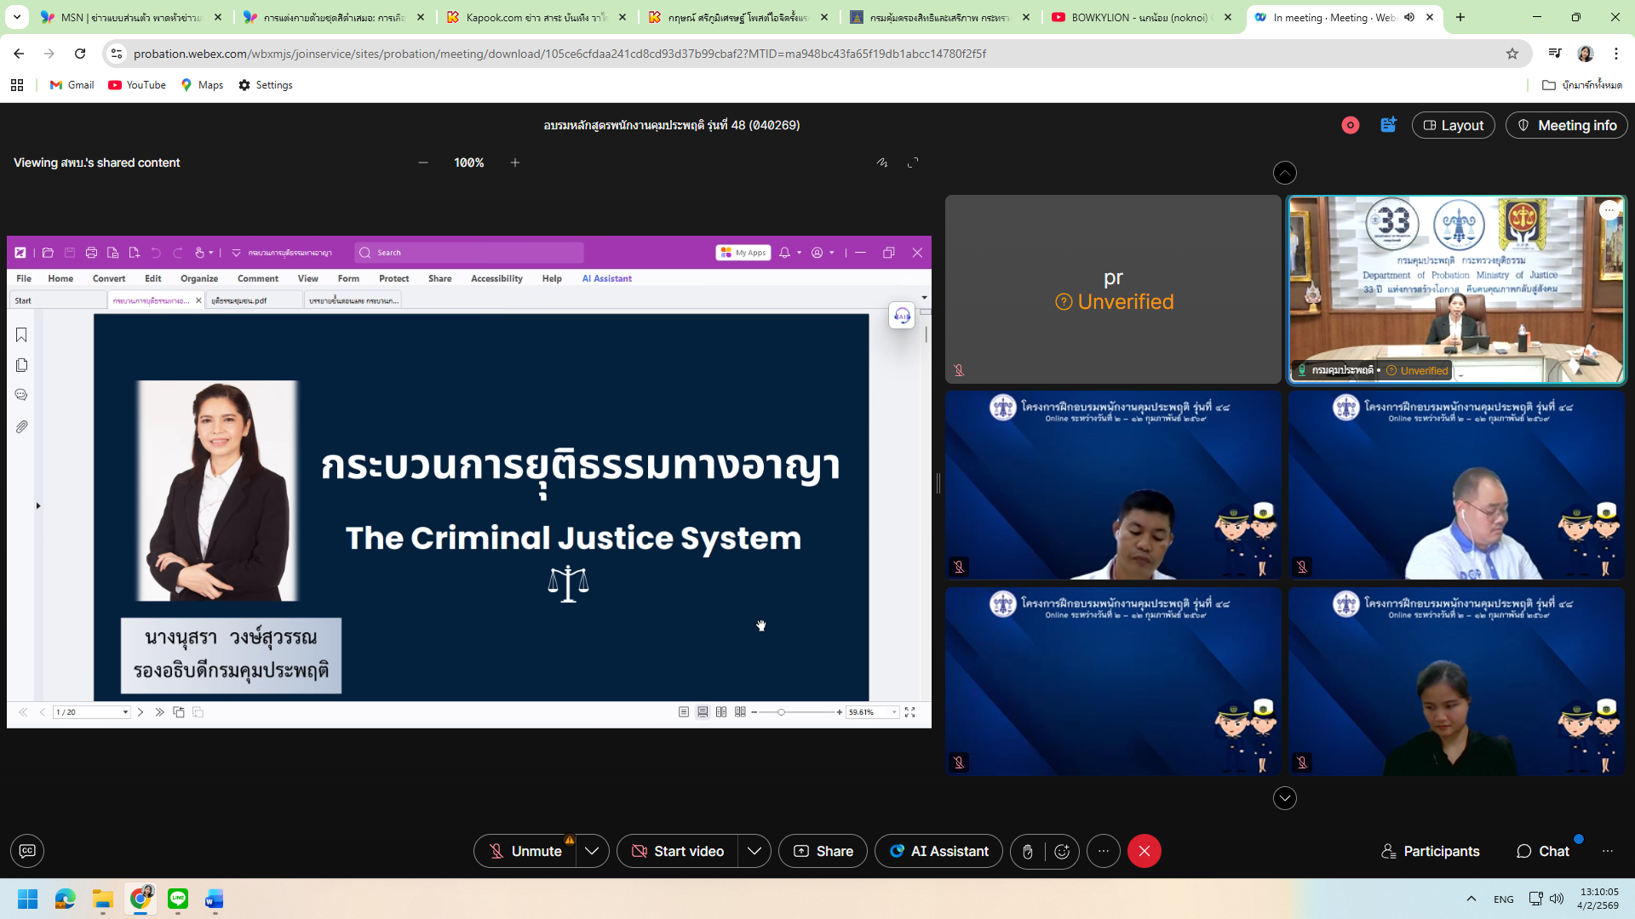This screenshot has height=919, width=1635.
Task: Expand video options arrow next to Start video
Action: 754,852
